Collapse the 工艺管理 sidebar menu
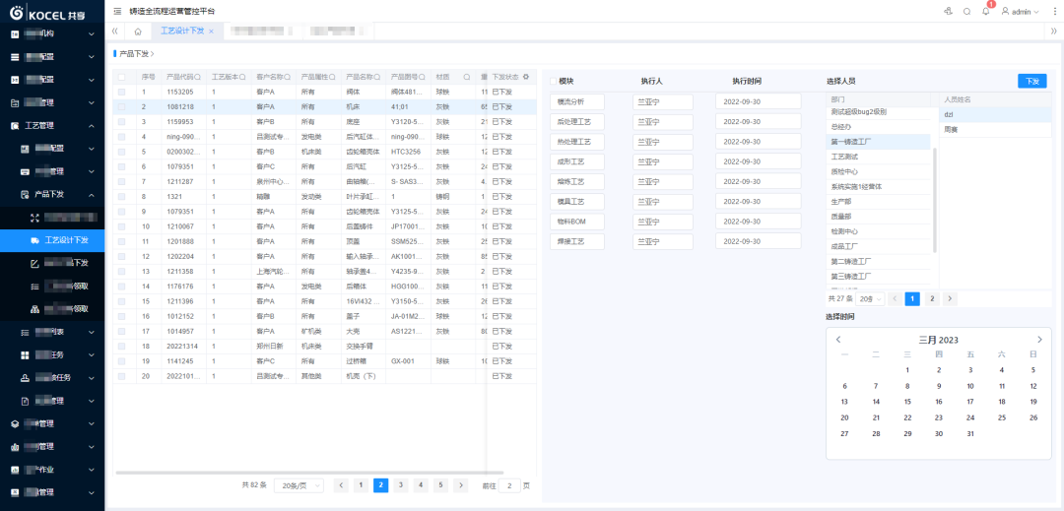1064x511 pixels. coord(92,125)
